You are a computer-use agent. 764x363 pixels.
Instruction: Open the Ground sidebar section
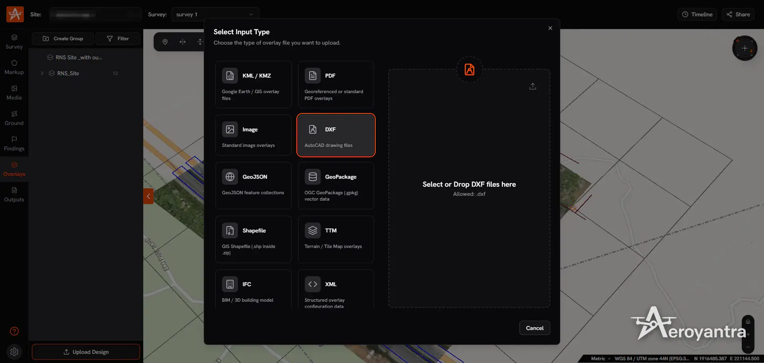pyautogui.click(x=14, y=118)
